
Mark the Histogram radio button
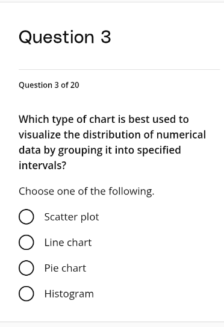pyautogui.click(x=26, y=294)
